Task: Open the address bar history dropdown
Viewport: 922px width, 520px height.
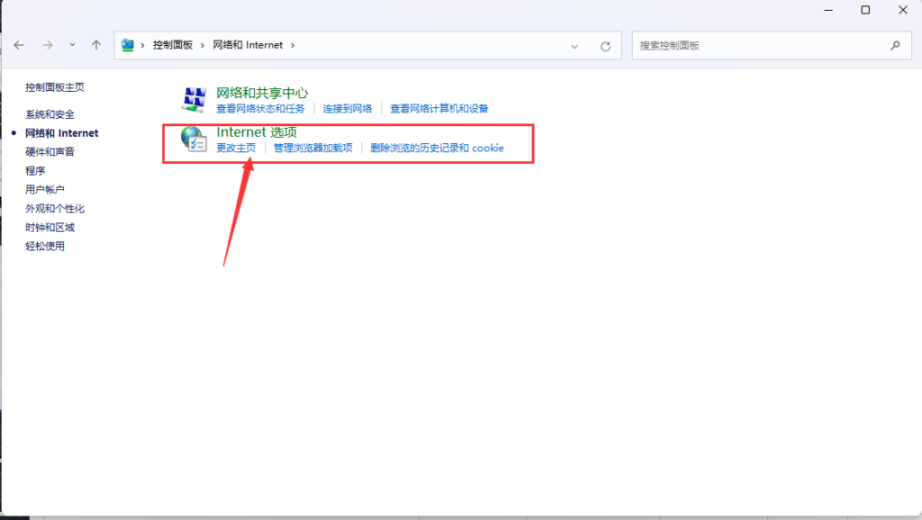Action: pos(574,45)
